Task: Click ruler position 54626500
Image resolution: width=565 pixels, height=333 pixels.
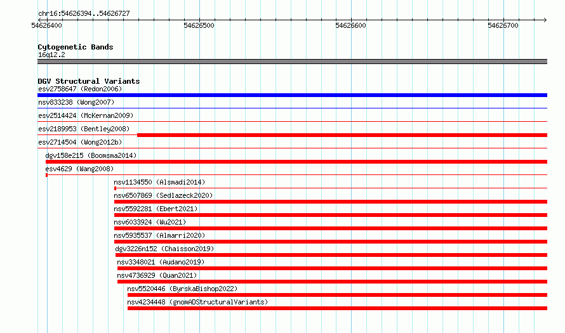Action: coord(199,25)
